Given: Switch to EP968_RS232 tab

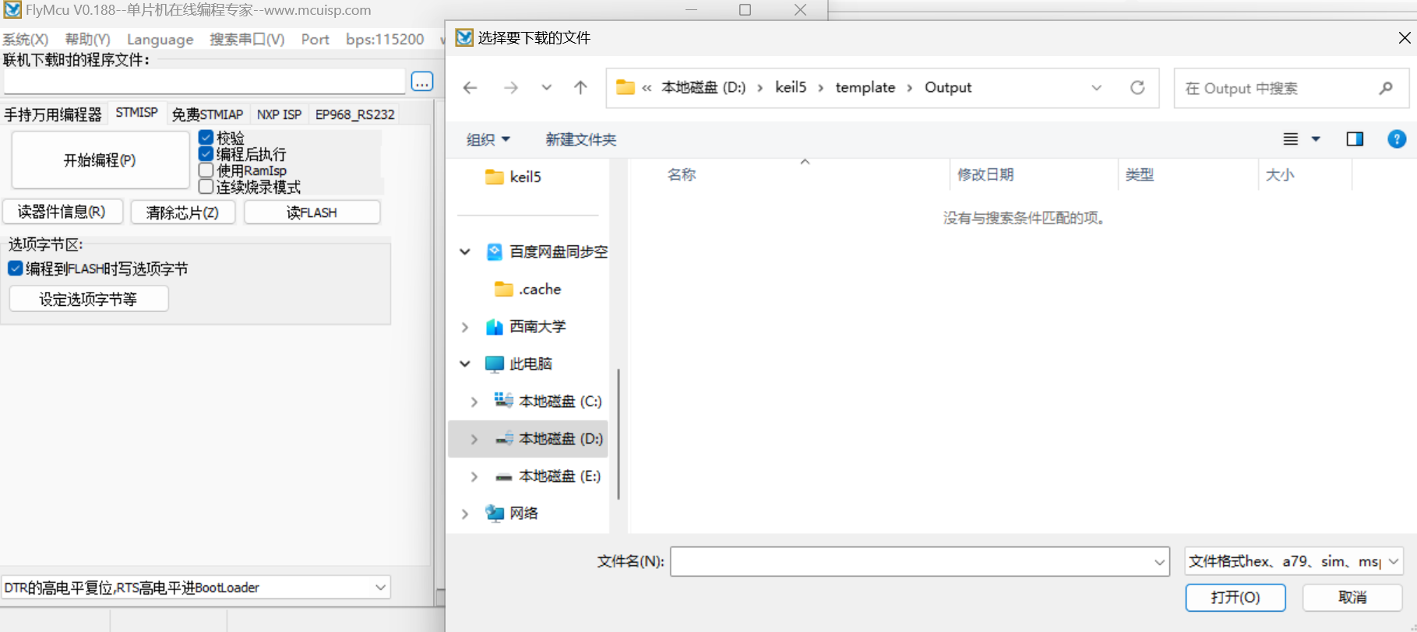Looking at the screenshot, I should [354, 114].
